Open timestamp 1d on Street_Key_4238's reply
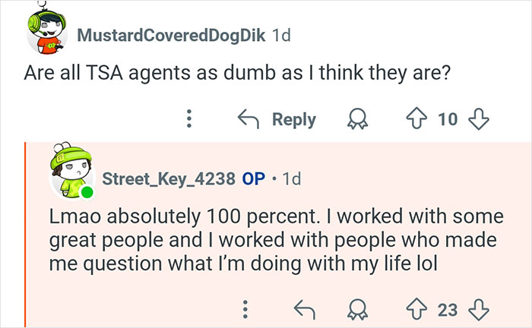Viewport: 532px width, 328px height. pos(290,179)
